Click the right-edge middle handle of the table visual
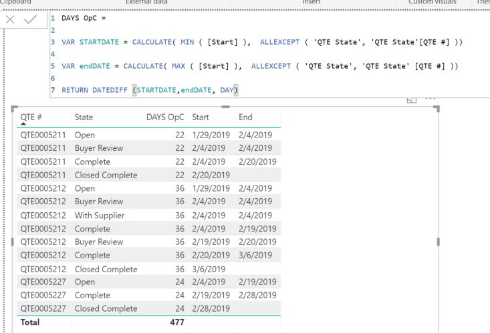 (438, 242)
